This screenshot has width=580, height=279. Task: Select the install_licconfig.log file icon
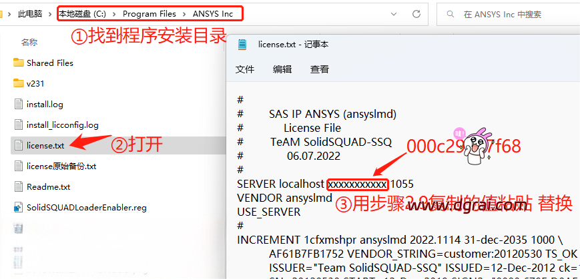click(19, 125)
